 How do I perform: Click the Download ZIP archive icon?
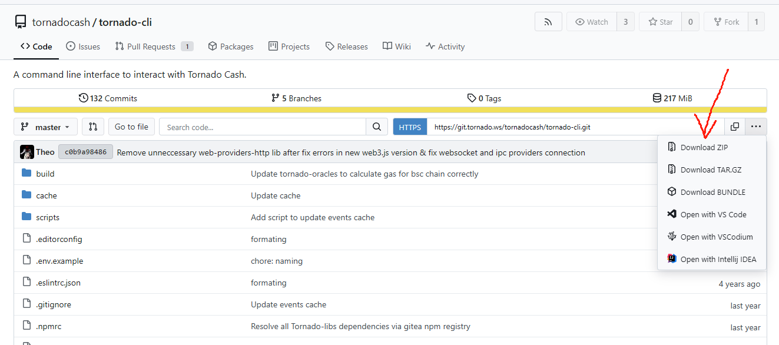[x=671, y=147]
